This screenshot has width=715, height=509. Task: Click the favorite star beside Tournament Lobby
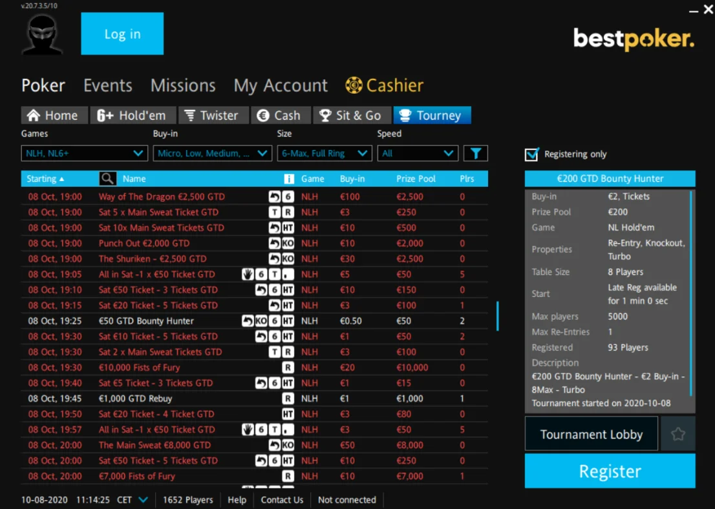(678, 434)
